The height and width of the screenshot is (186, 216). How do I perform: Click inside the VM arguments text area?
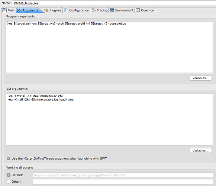pos(110,119)
